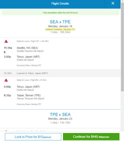
Task: Lock in Price for $12 per person
Action: click(33, 137)
